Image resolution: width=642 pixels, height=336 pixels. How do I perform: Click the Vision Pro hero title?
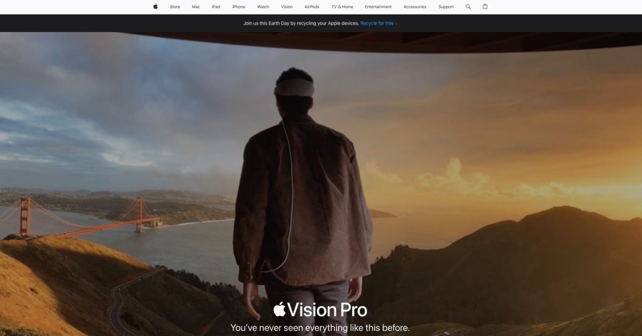(x=320, y=310)
